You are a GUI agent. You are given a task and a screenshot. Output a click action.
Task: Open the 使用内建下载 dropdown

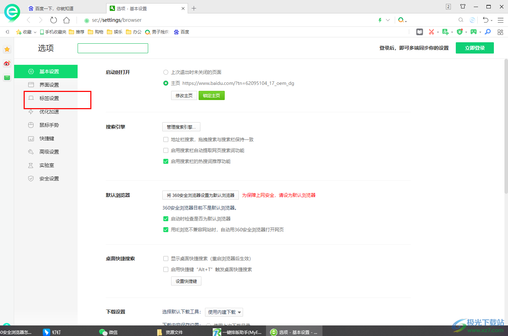tap(224, 312)
